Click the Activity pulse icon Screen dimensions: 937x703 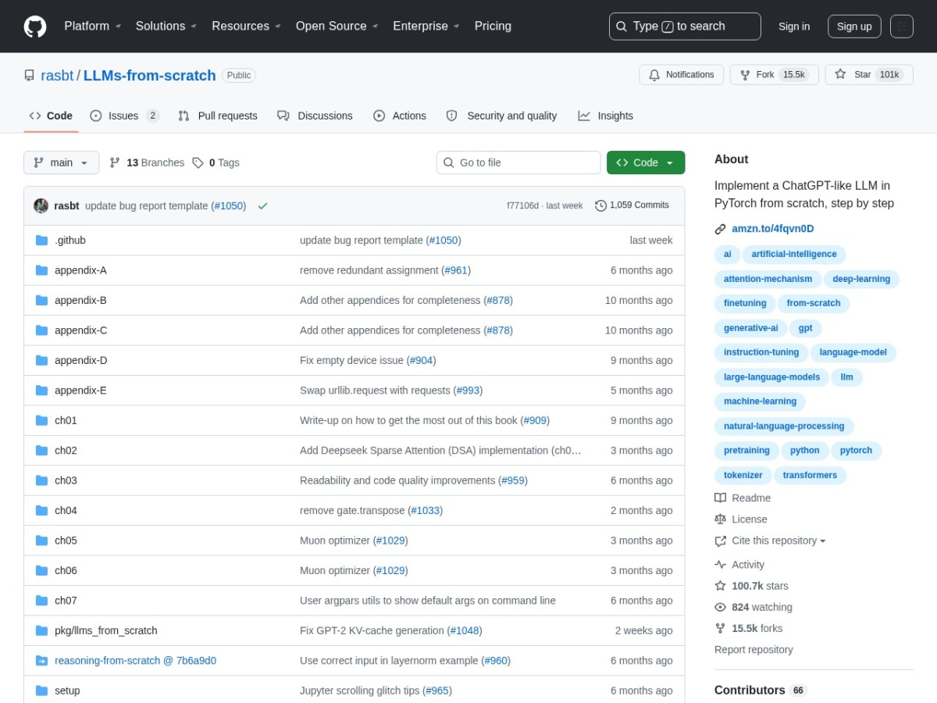(720, 565)
